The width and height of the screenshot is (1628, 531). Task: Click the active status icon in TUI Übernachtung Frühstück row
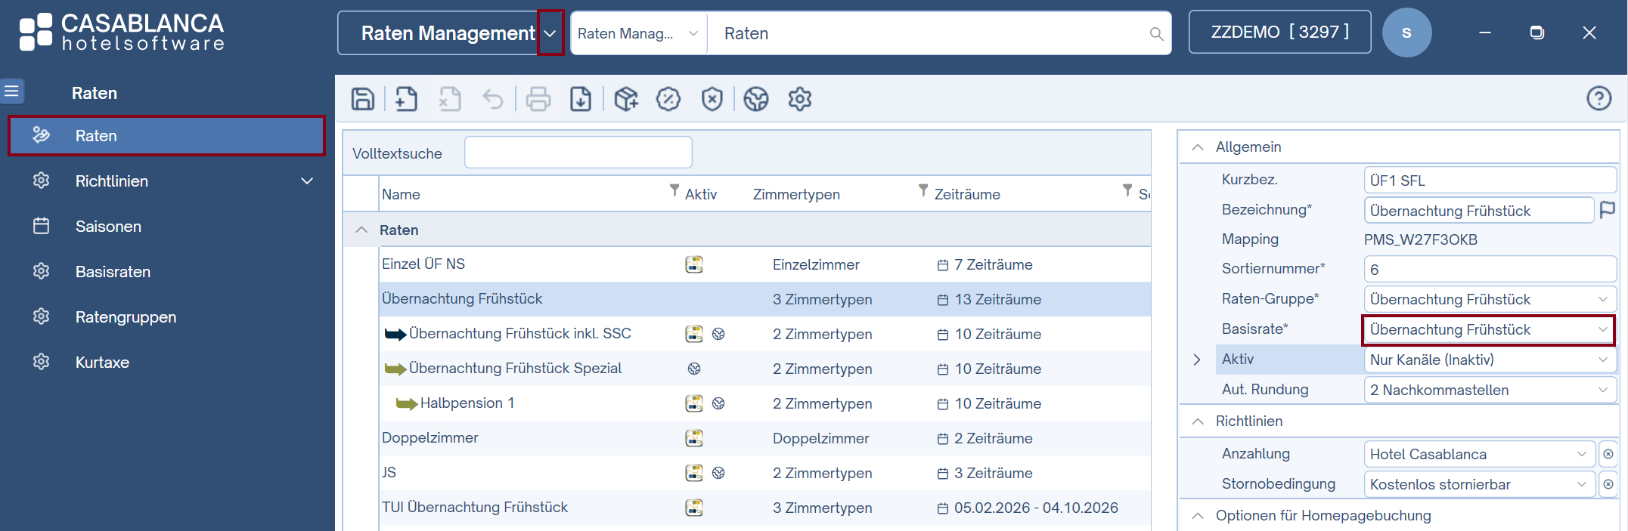[694, 508]
